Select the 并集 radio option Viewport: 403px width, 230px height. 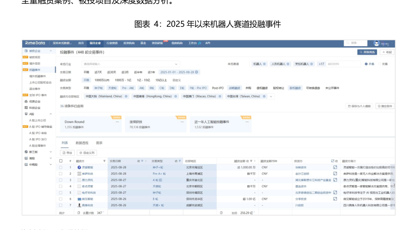tap(366, 64)
